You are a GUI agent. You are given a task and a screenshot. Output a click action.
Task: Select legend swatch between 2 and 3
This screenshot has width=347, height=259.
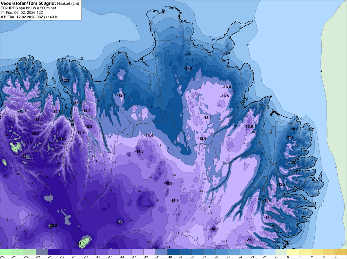[317, 252]
